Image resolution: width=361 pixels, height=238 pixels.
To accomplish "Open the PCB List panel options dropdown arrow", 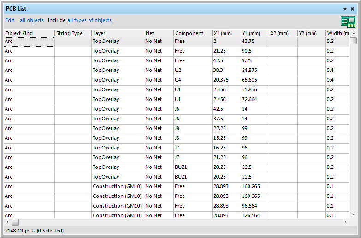I will (x=345, y=9).
